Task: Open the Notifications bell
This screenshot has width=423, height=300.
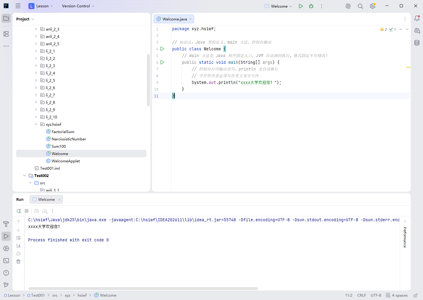Action: pyautogui.click(x=417, y=18)
